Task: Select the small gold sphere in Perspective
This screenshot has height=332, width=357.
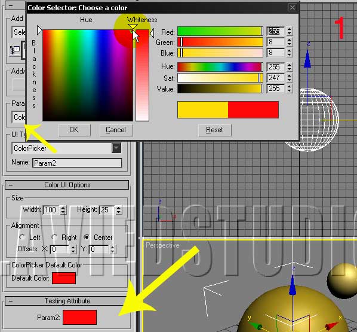Action: pyautogui.click(x=343, y=281)
